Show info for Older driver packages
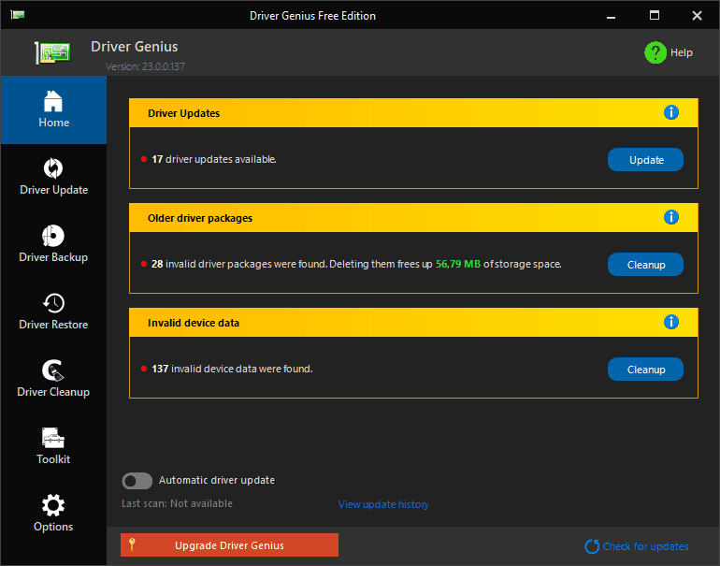This screenshot has width=720, height=566. (671, 217)
